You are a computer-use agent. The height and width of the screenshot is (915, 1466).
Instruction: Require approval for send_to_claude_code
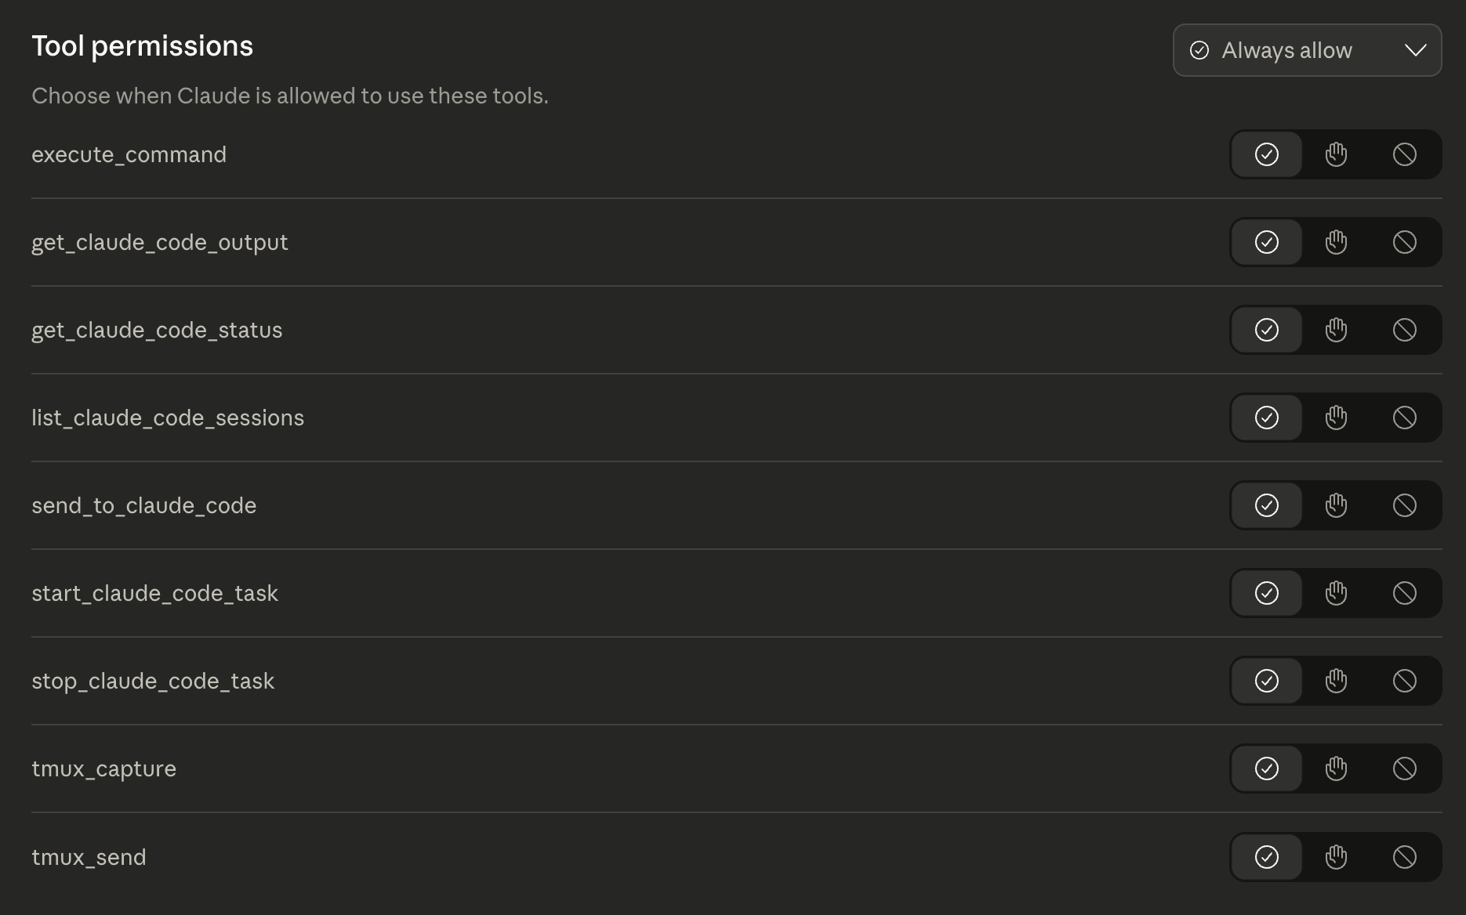point(1336,505)
